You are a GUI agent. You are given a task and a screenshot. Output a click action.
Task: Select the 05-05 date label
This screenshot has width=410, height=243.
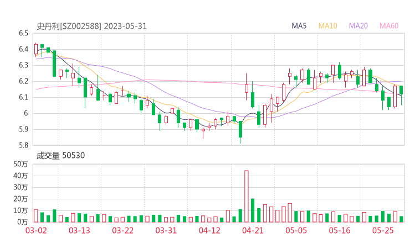(x=295, y=230)
